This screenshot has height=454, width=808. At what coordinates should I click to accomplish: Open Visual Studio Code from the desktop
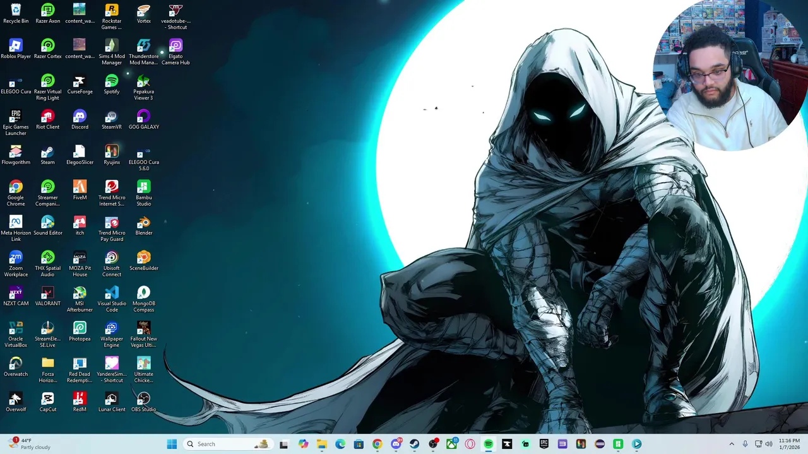[112, 300]
